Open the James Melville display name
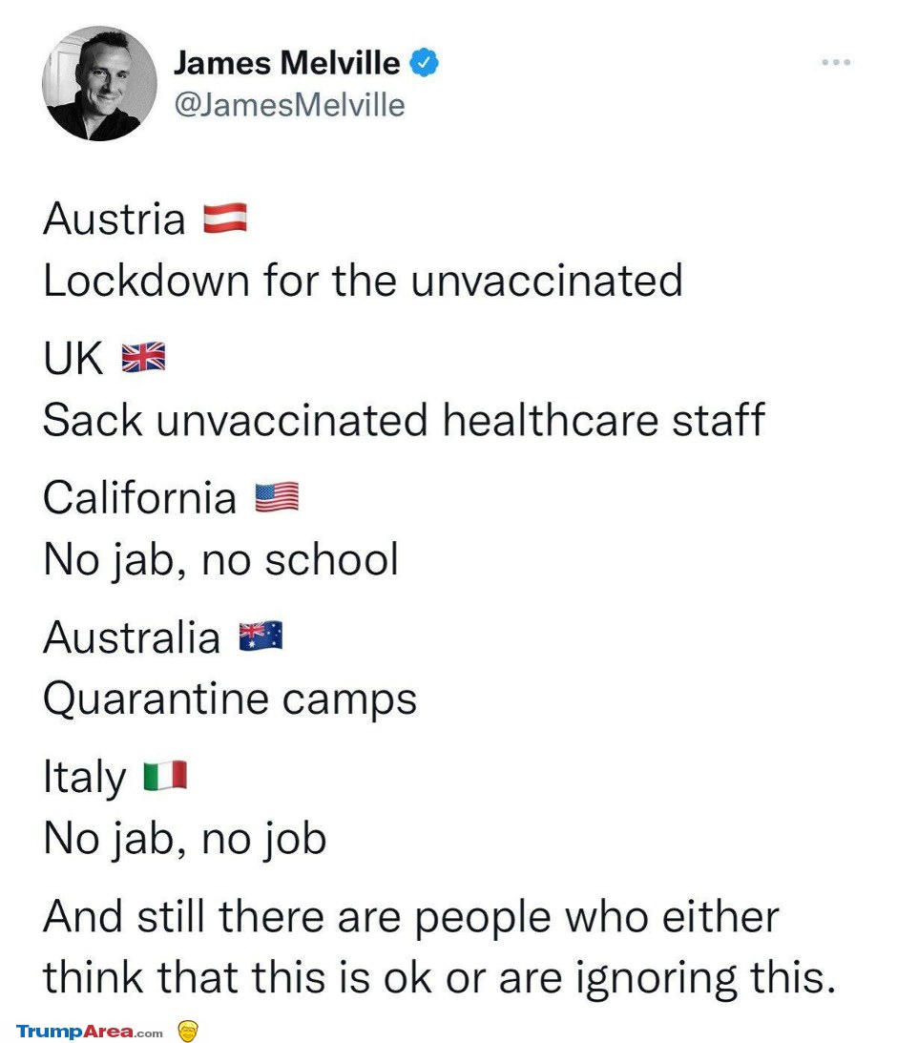The width and height of the screenshot is (897, 1043). pos(286,63)
